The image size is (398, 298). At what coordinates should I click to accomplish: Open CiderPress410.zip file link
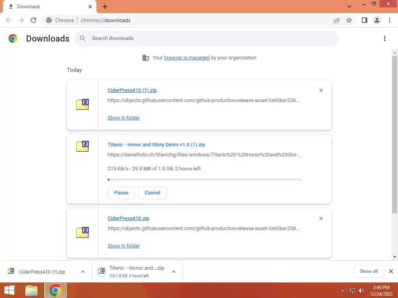click(x=128, y=218)
